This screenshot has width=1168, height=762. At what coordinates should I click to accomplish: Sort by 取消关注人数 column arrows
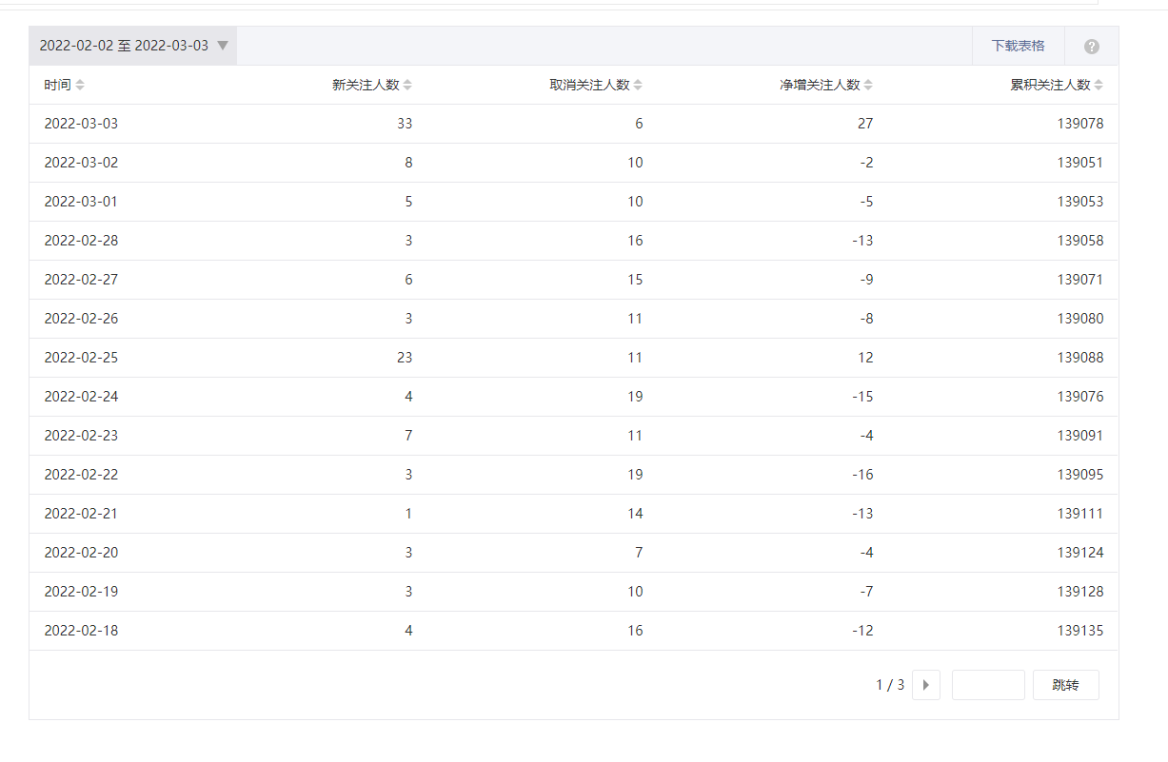pyautogui.click(x=638, y=85)
